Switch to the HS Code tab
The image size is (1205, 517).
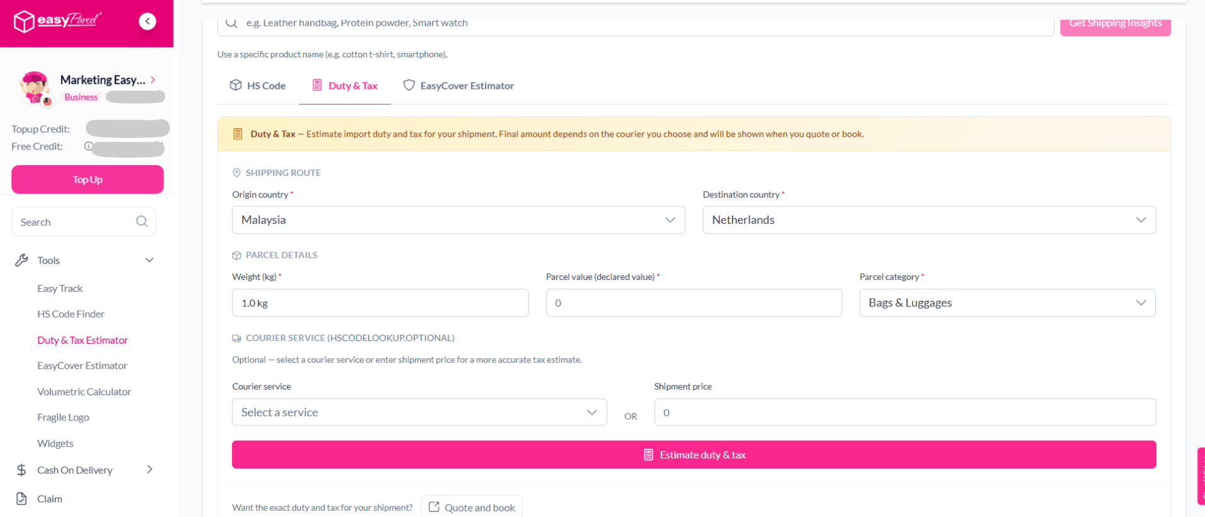257,86
